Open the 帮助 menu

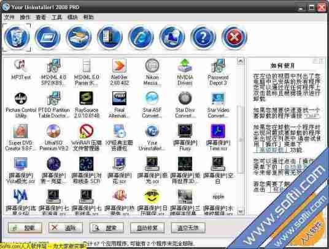[x=88, y=17]
